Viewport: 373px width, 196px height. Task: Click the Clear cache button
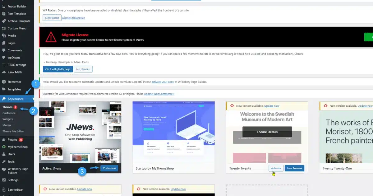(x=52, y=18)
